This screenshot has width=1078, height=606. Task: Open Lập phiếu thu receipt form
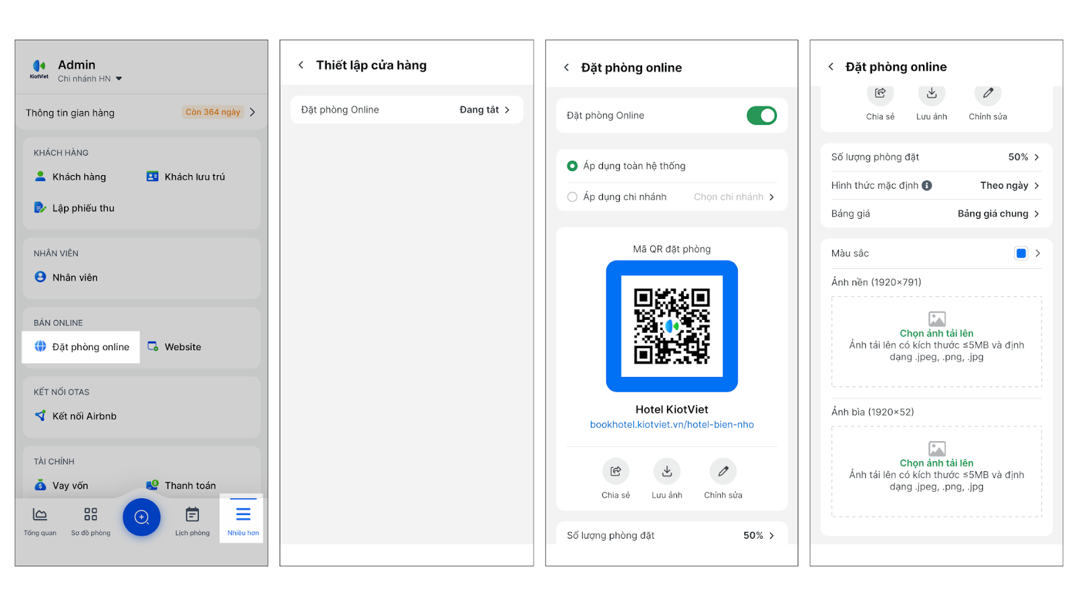[x=74, y=208]
